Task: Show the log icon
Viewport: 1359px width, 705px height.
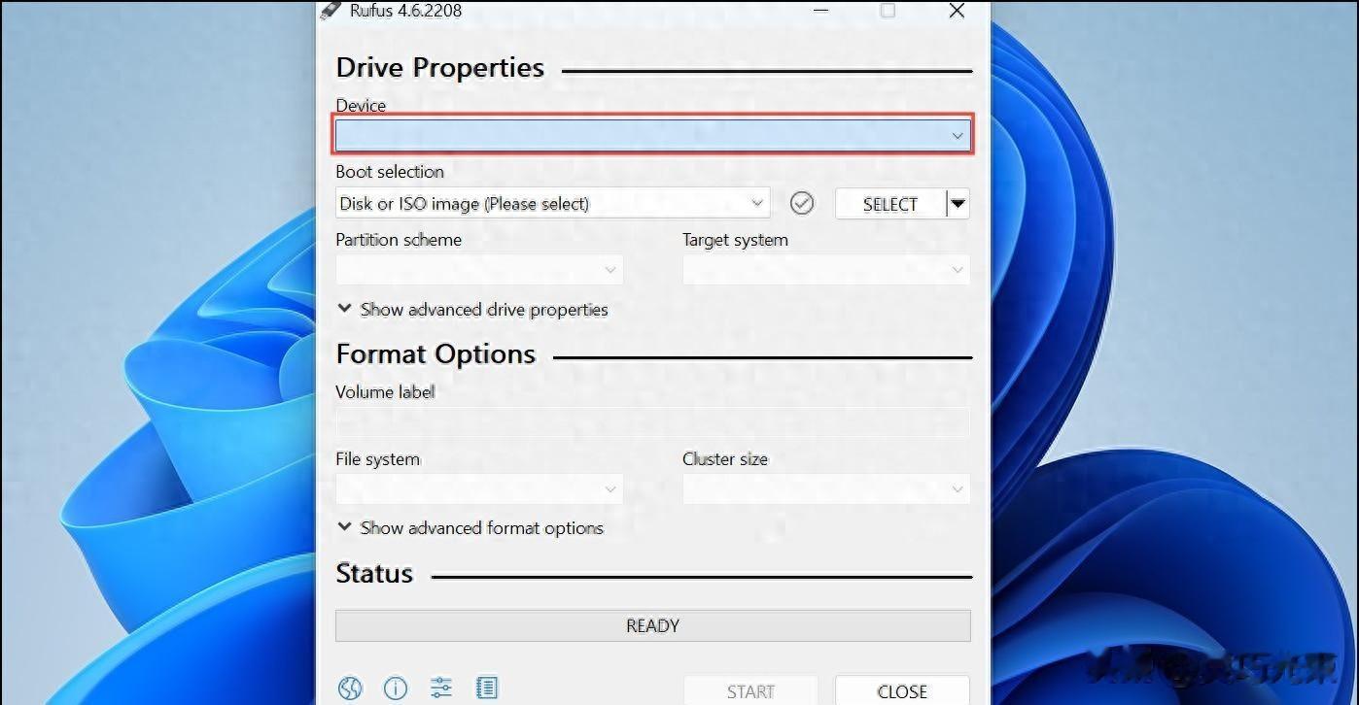Action: [x=487, y=688]
